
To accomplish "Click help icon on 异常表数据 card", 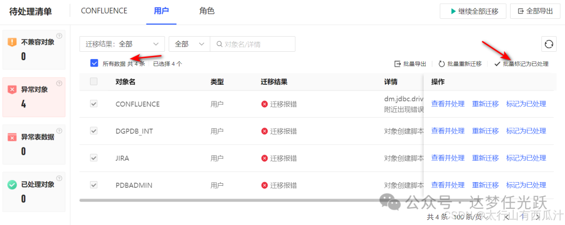I will 60,130.
